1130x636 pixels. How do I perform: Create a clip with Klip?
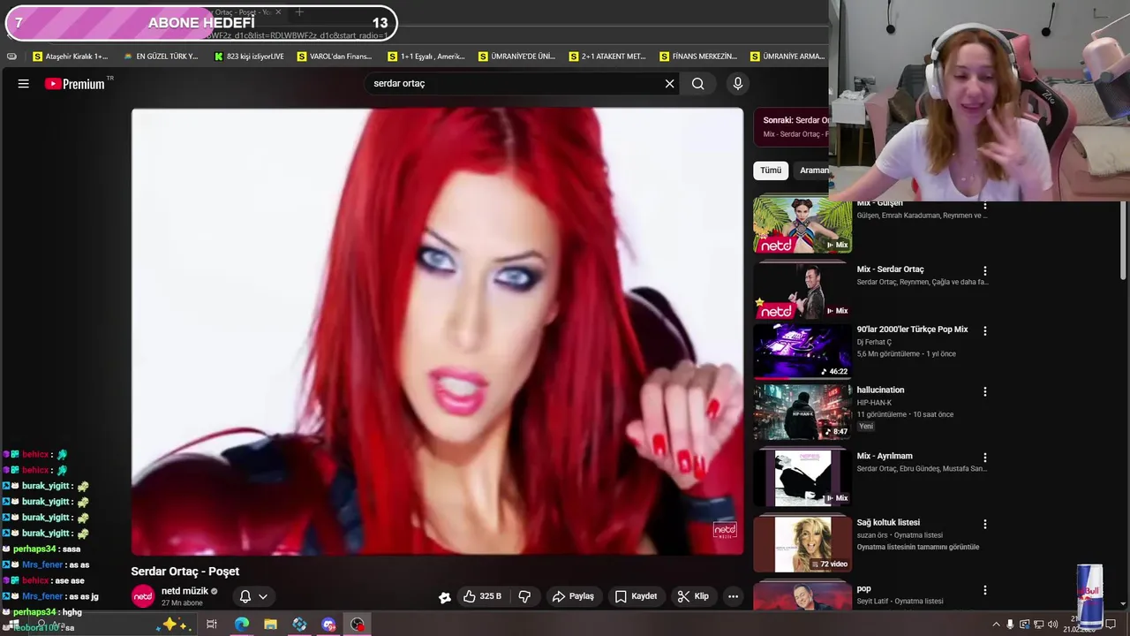(x=693, y=596)
